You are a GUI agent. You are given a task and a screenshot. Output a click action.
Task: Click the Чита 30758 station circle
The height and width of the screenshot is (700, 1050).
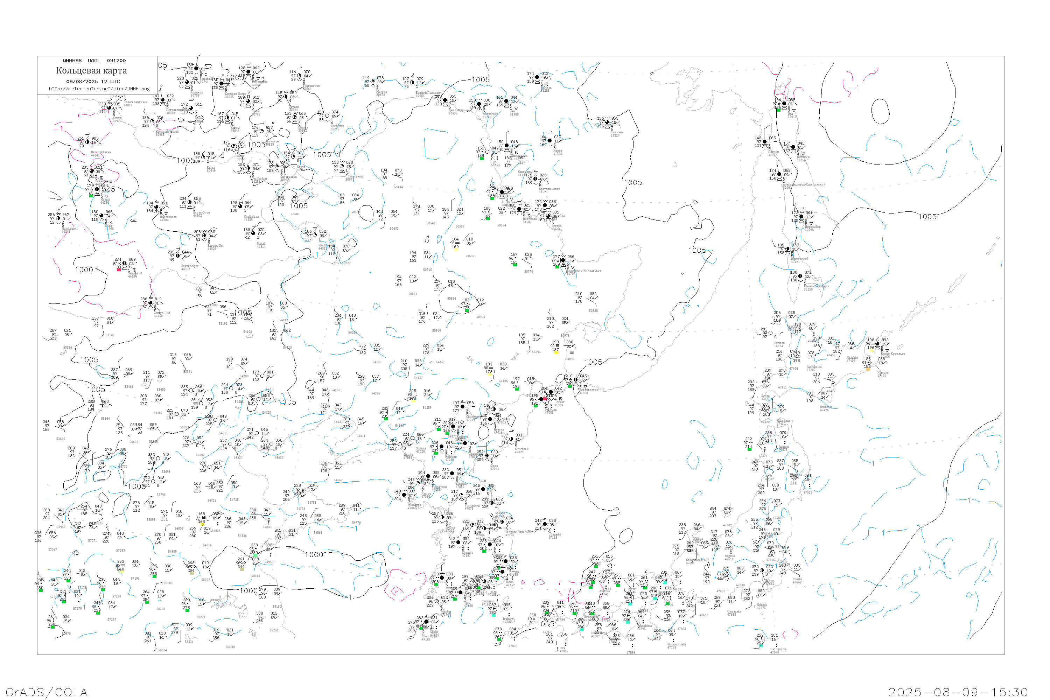[x=248, y=101]
